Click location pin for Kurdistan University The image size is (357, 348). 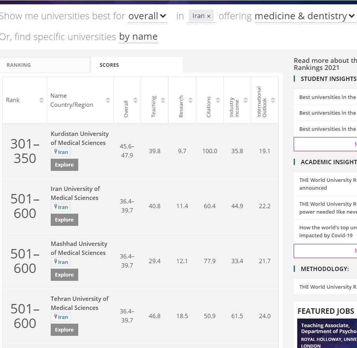click(55, 152)
